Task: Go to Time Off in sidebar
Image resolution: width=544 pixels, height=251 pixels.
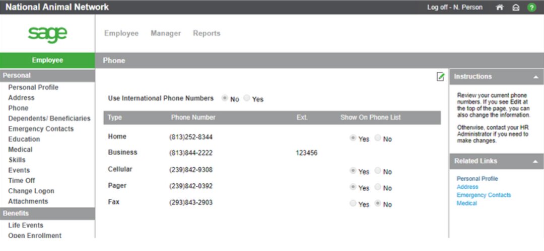Action: tap(22, 180)
